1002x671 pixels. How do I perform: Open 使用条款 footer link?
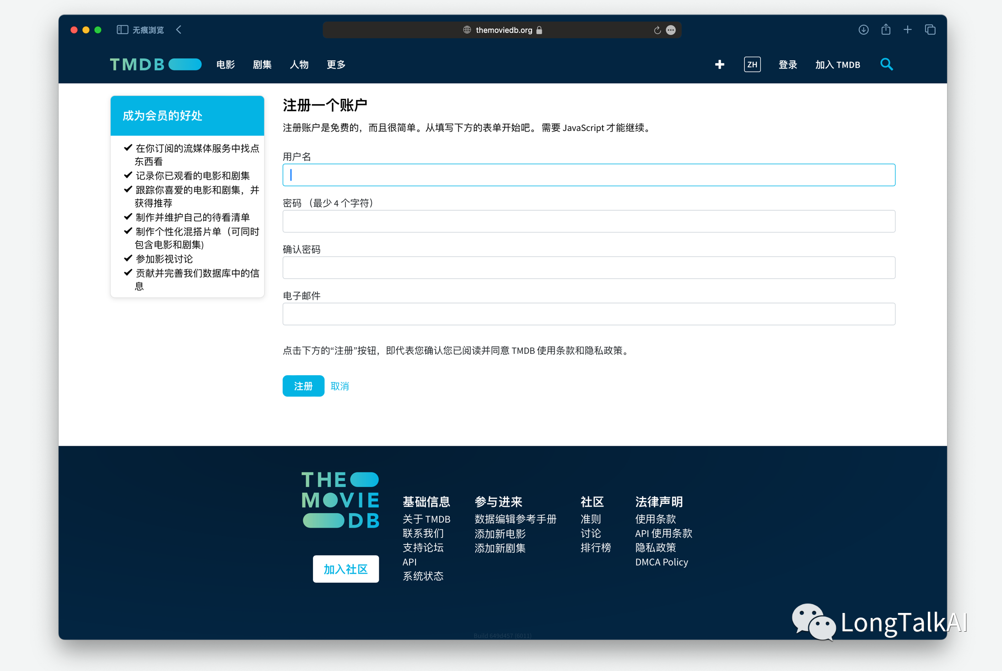point(656,519)
